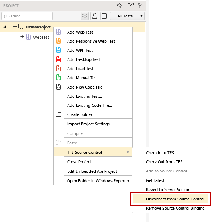Click the rocket icon in the Project header
This screenshot has height=222, width=219.
119,5
